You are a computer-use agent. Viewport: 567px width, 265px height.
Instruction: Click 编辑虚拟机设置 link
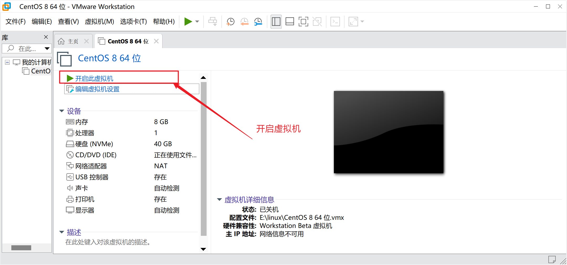(x=93, y=89)
